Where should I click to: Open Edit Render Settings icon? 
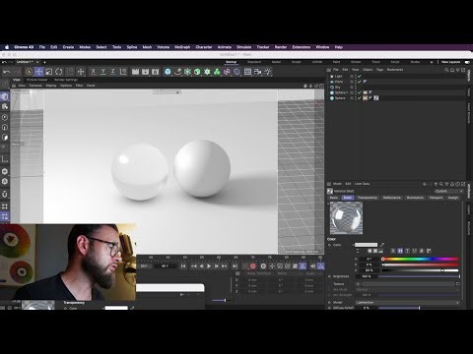[x=155, y=72]
